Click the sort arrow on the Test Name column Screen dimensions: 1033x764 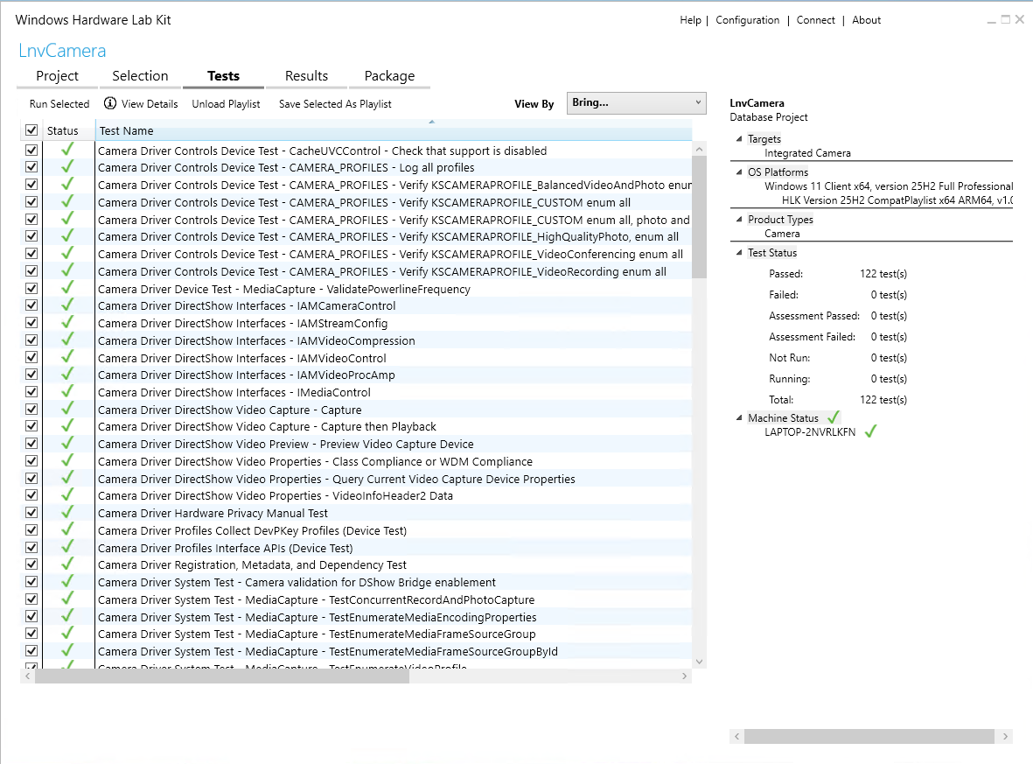[x=431, y=122]
